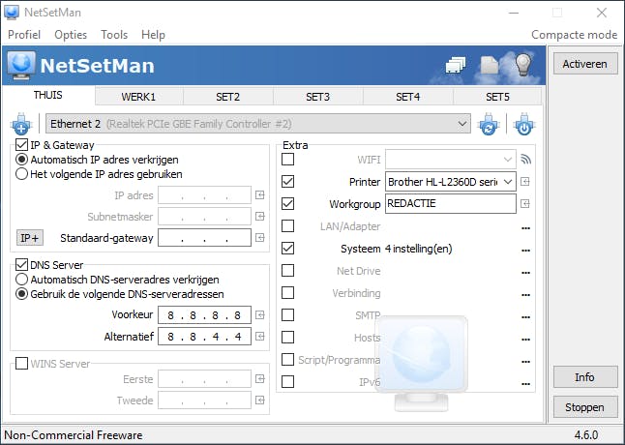Enable the Net Drive checkbox
This screenshot has height=445, width=625.
[287, 271]
